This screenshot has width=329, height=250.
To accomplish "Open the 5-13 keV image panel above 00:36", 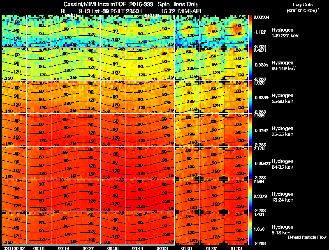I will pos(113,228).
